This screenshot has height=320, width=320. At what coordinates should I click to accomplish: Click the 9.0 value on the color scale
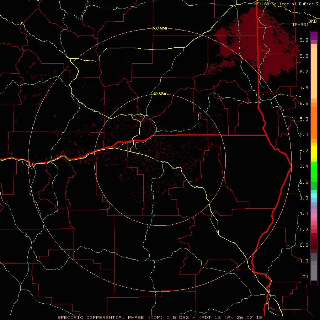304,56
